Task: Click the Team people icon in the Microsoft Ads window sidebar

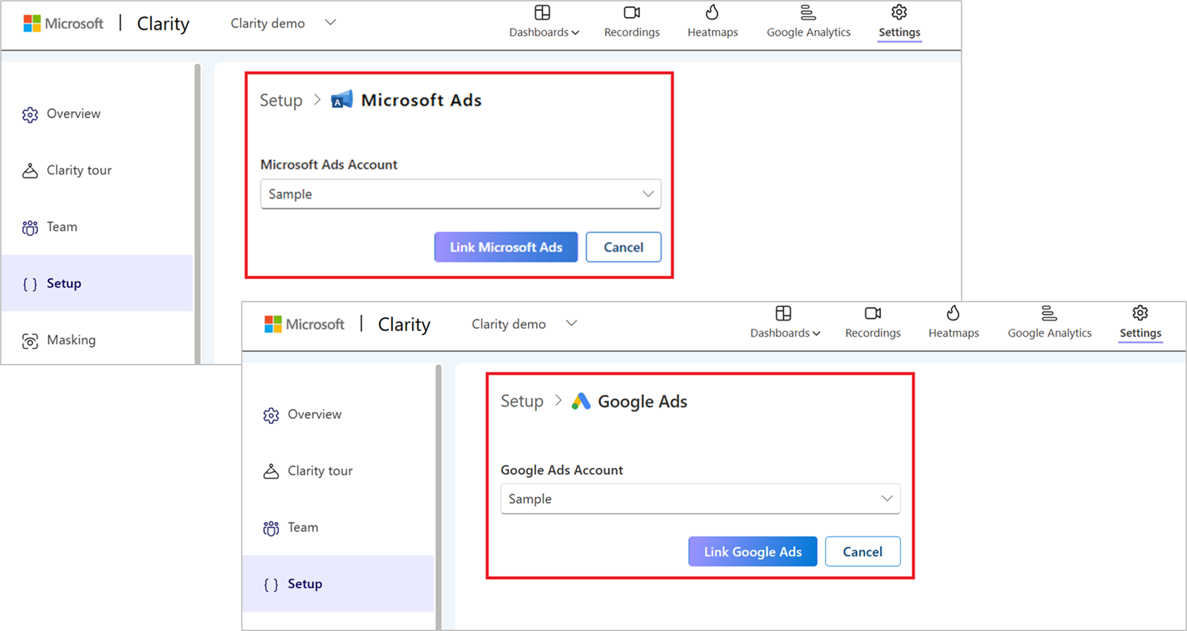Action: [30, 228]
